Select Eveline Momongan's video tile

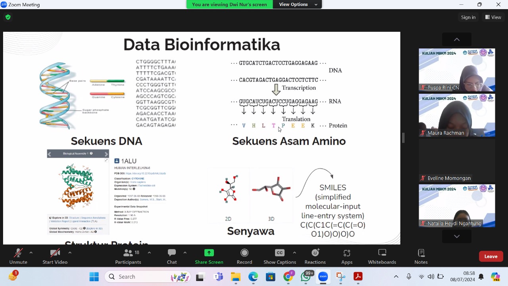457,160
